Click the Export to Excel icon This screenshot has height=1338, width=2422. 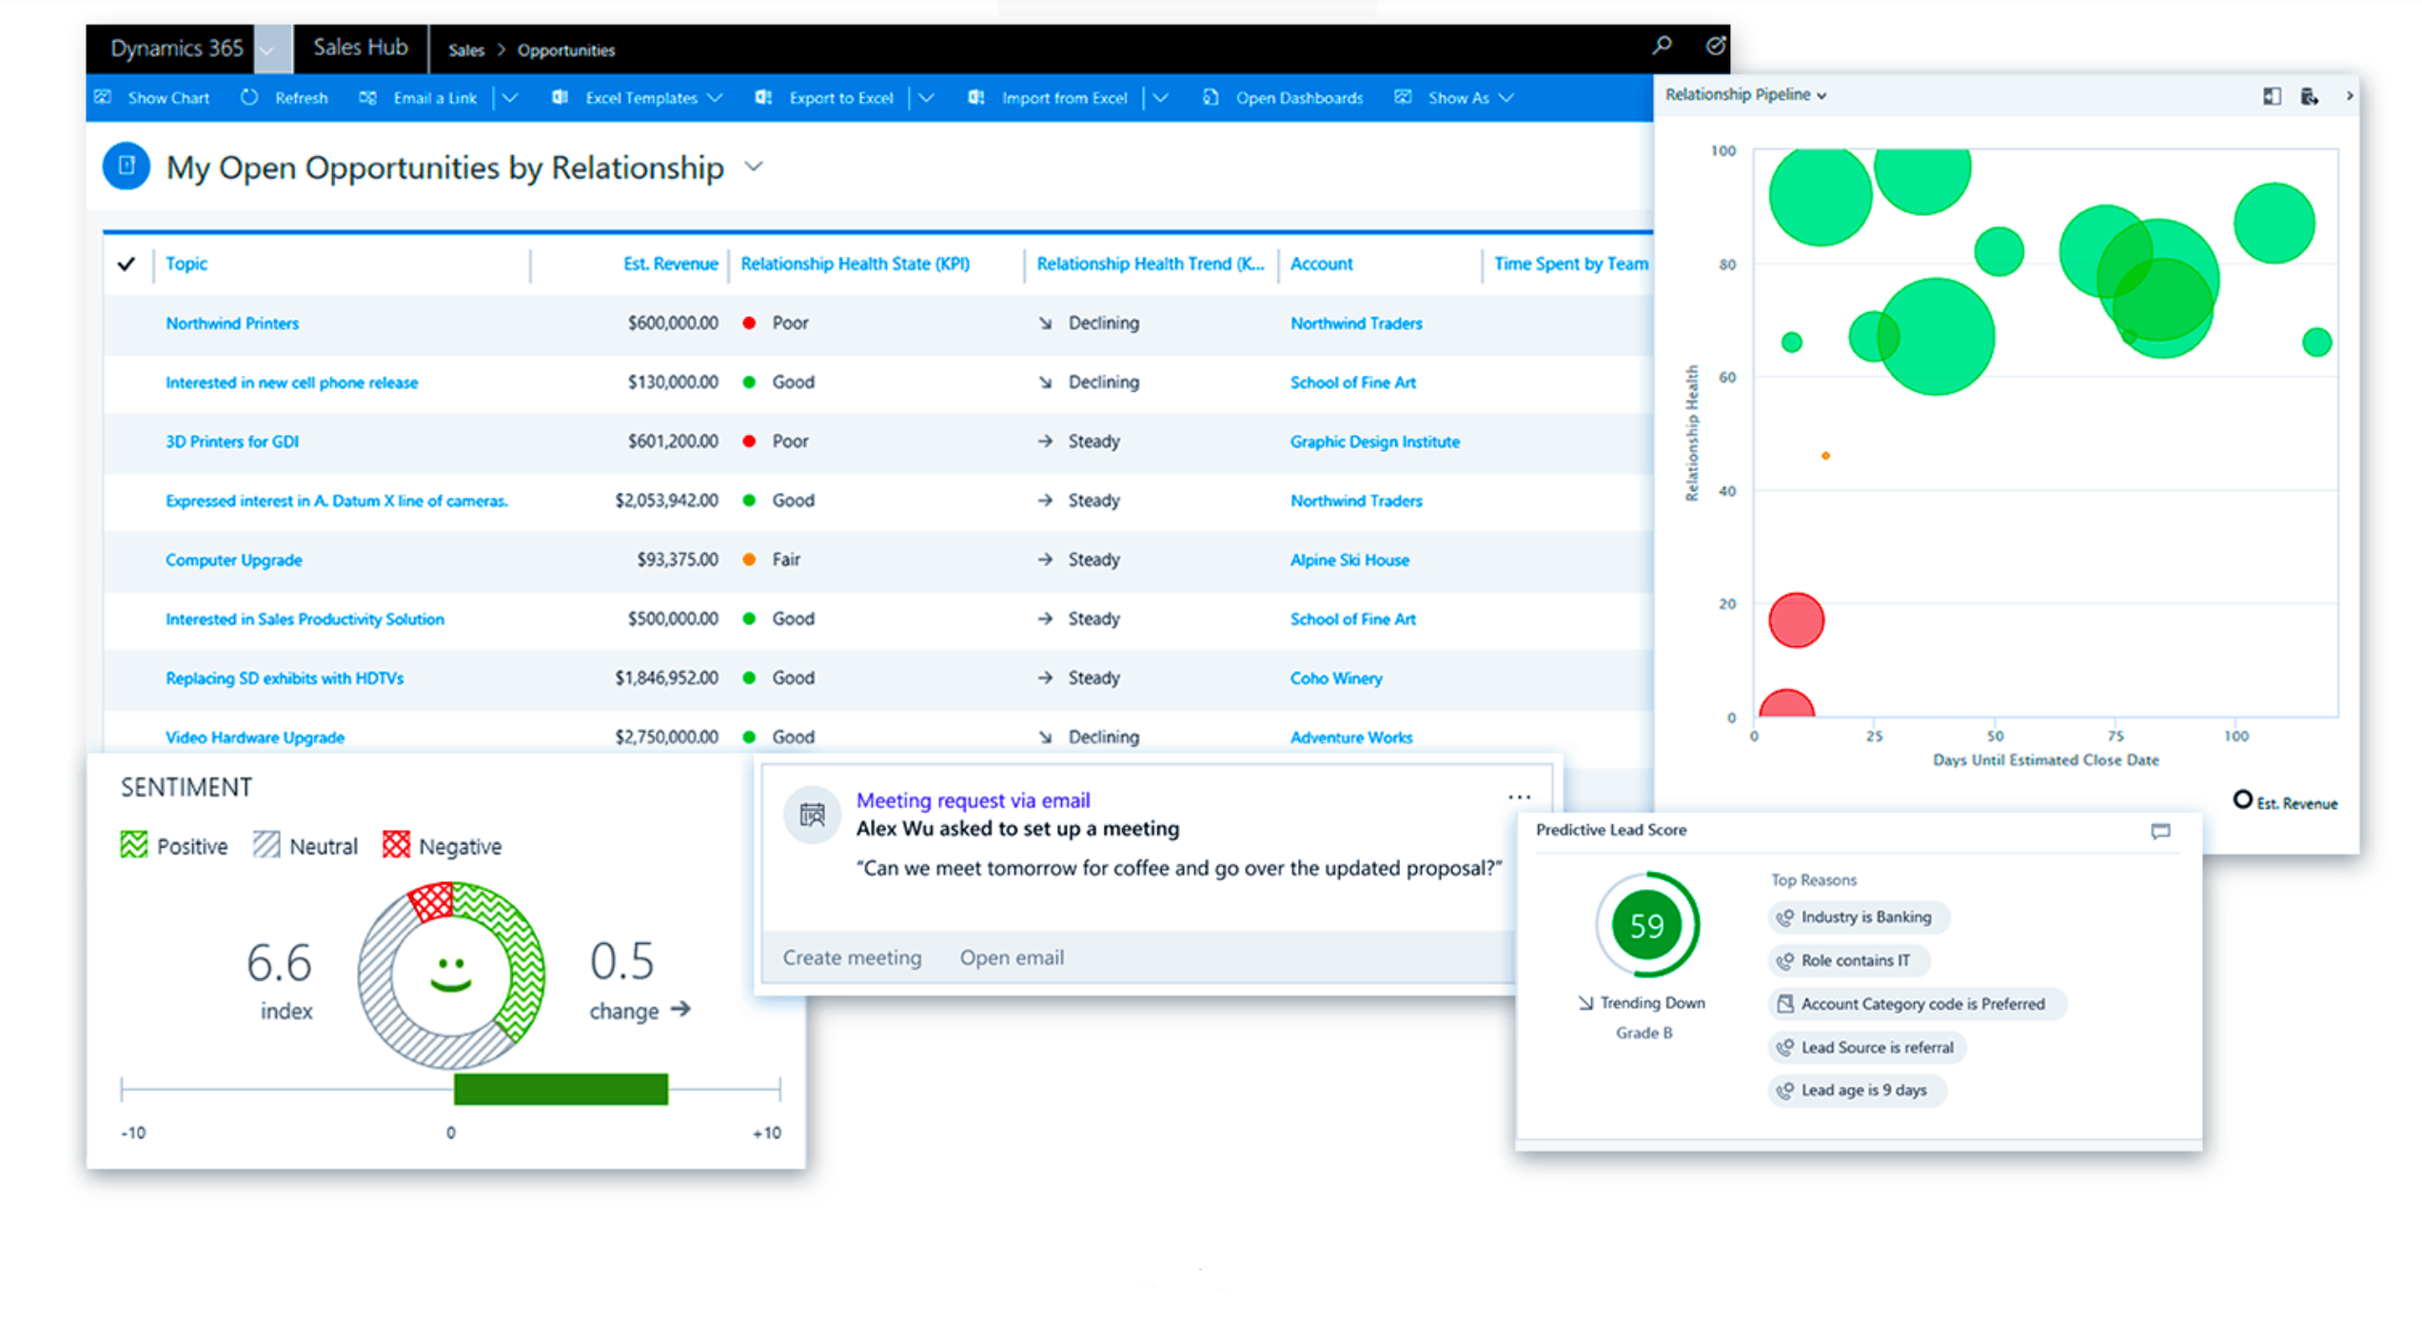pyautogui.click(x=763, y=97)
